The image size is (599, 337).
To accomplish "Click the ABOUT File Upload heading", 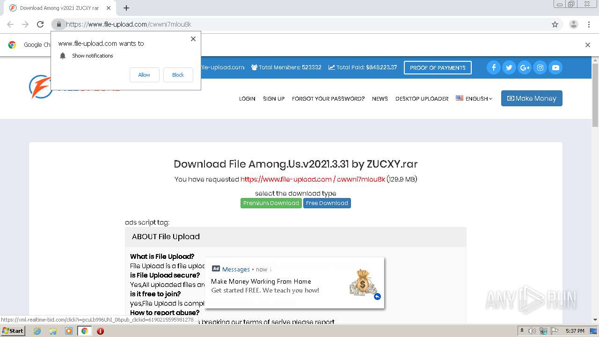I will pyautogui.click(x=166, y=237).
